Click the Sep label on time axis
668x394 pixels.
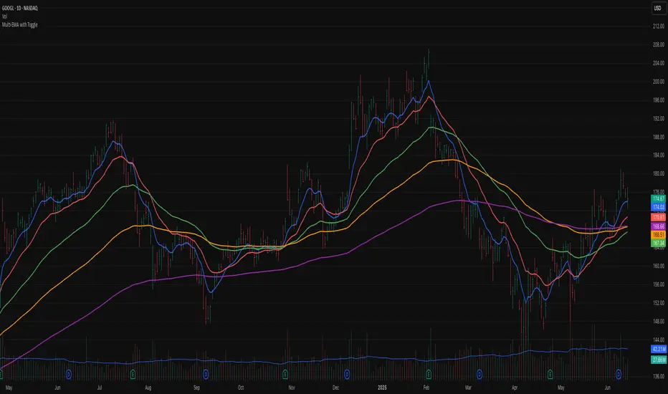(x=196, y=388)
